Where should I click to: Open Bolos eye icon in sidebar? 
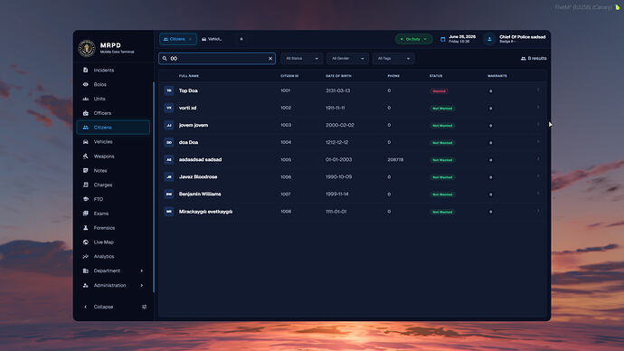[86, 84]
